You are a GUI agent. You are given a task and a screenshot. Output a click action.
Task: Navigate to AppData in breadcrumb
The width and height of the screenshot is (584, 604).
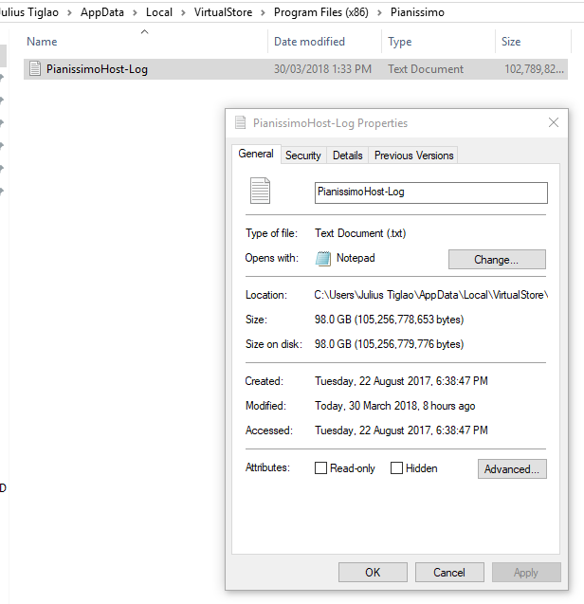click(x=102, y=12)
